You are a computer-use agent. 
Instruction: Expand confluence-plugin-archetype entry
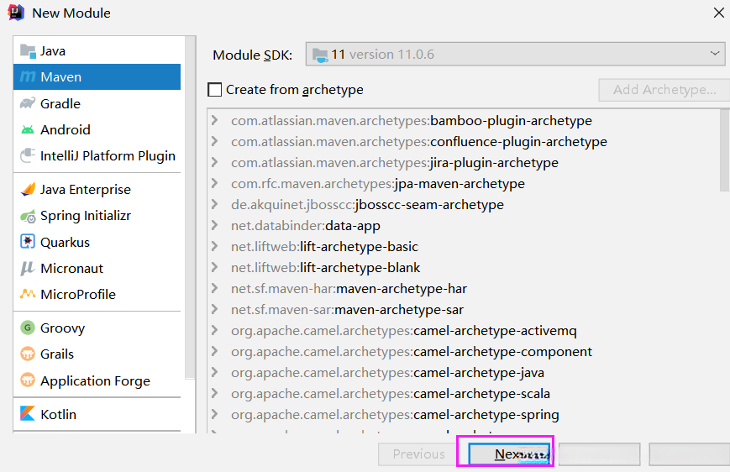(x=214, y=141)
